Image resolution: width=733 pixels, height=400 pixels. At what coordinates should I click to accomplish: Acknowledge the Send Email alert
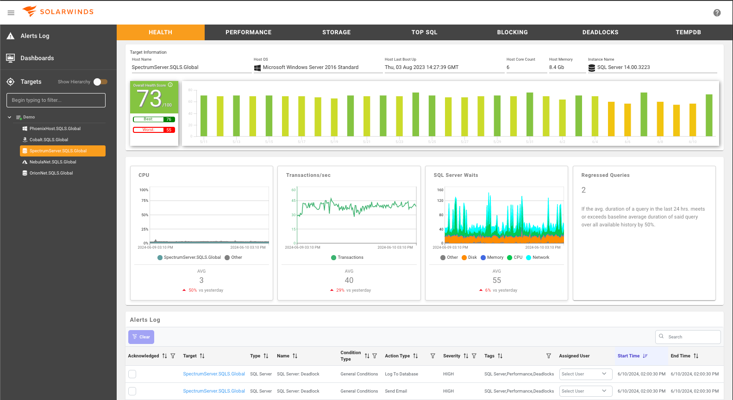[x=132, y=391]
